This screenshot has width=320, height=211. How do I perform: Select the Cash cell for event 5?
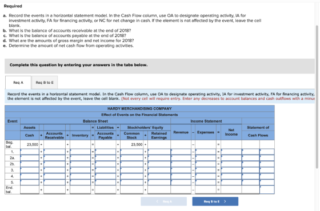(x=30, y=182)
